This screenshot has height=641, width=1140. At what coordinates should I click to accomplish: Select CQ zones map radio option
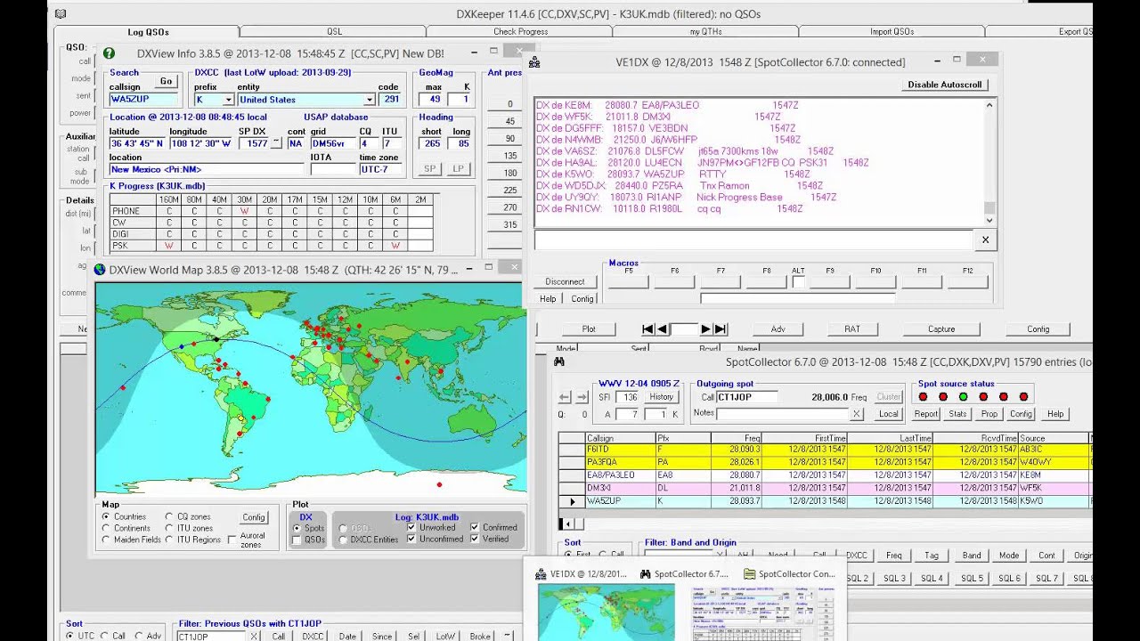(169, 516)
